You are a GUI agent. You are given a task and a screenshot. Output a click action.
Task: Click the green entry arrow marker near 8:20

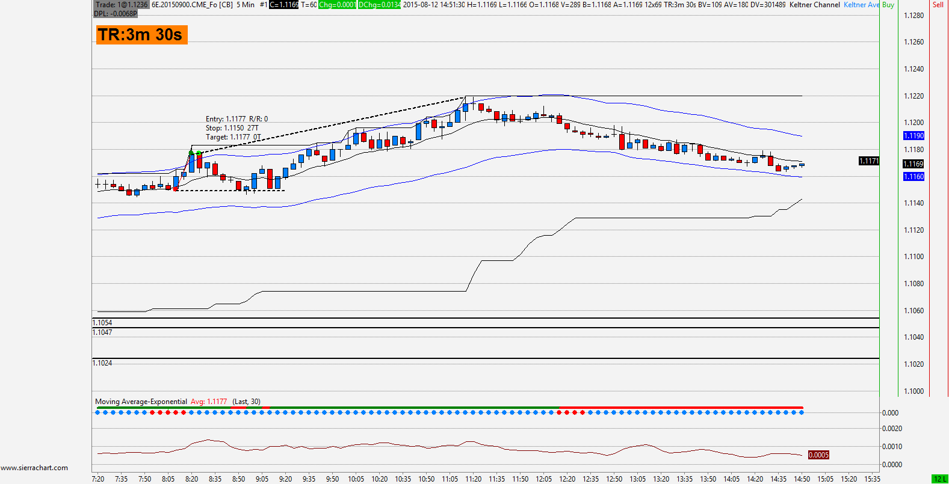click(191, 152)
